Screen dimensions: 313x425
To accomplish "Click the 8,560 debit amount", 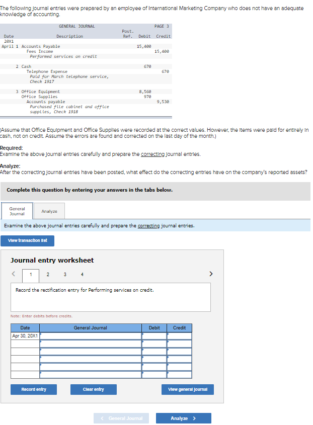I will coord(145,92).
